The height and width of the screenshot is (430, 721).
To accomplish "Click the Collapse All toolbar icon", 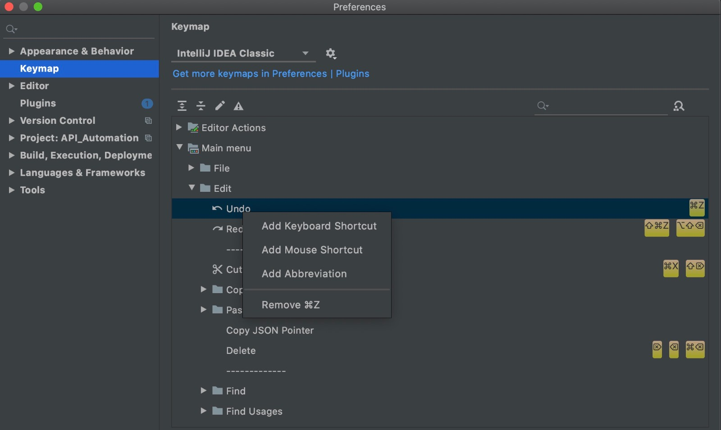I will coord(201,106).
